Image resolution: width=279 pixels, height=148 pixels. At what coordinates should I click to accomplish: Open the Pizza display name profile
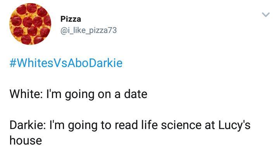(x=71, y=19)
